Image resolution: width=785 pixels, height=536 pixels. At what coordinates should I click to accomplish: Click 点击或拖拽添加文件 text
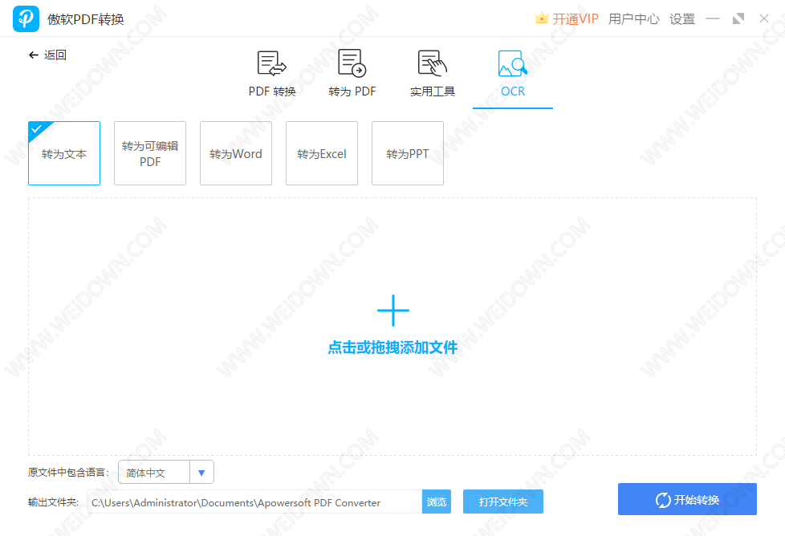392,347
